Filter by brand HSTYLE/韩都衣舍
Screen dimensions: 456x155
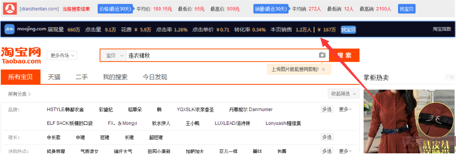click(65, 110)
